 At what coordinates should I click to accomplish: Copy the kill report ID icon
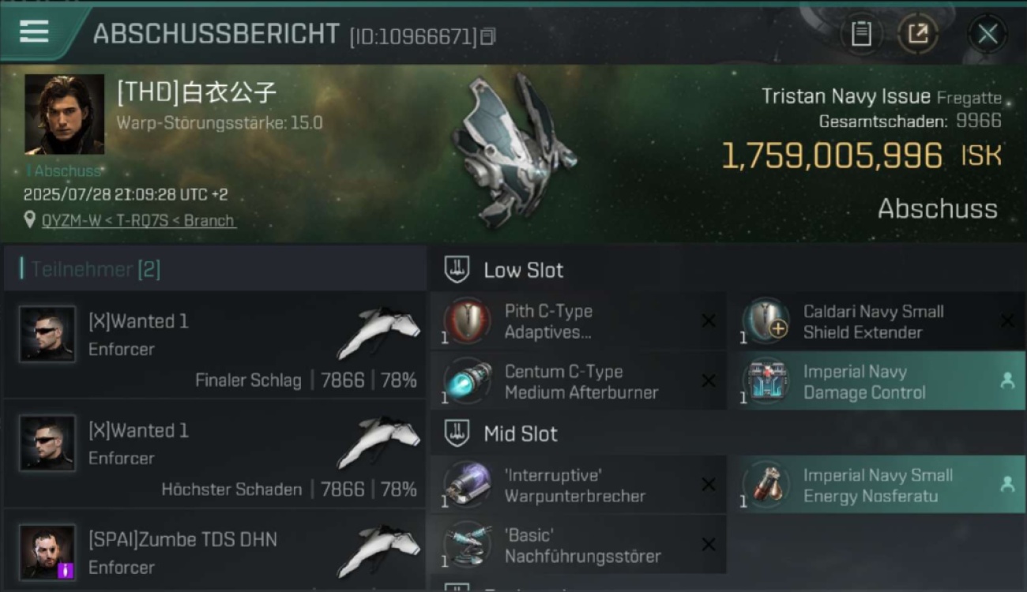click(x=487, y=36)
